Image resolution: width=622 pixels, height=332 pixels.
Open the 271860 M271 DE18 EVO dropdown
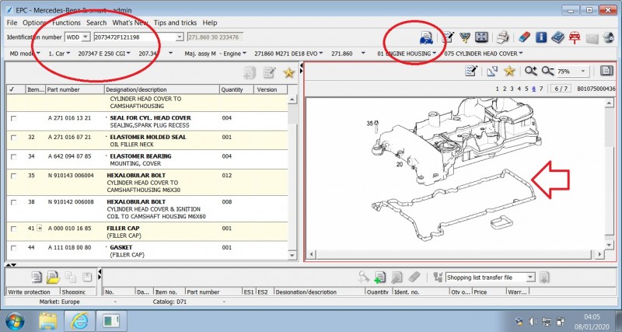[x=288, y=54]
